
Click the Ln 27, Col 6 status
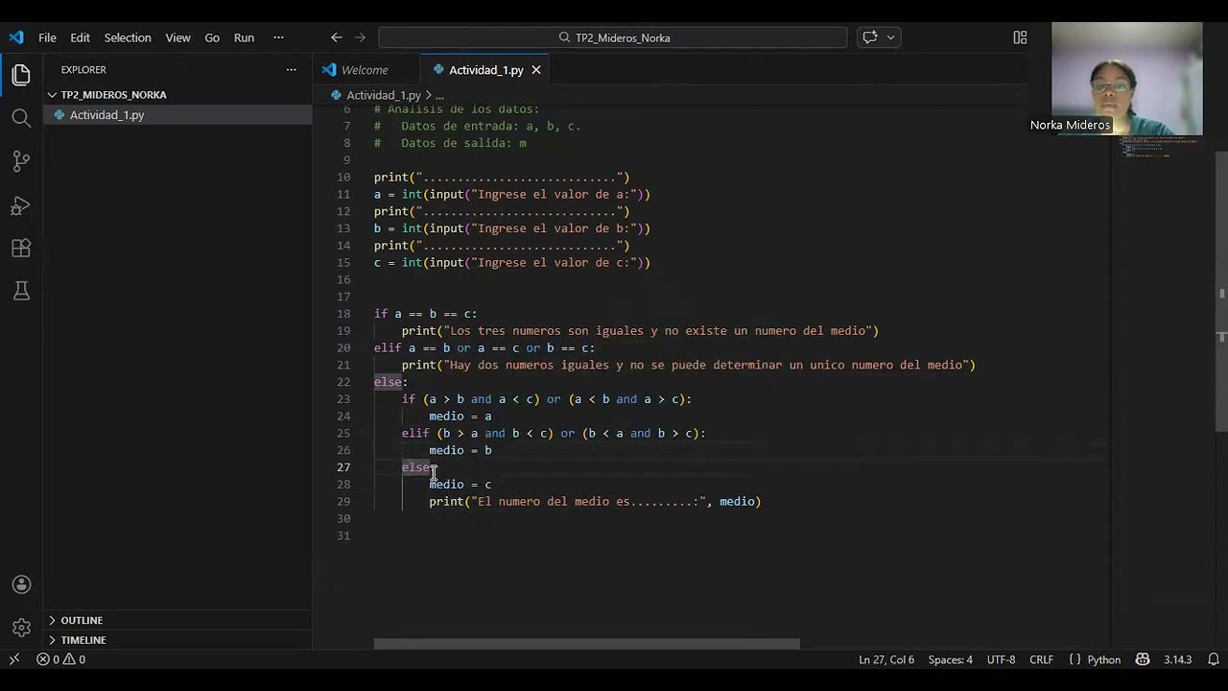click(x=886, y=659)
